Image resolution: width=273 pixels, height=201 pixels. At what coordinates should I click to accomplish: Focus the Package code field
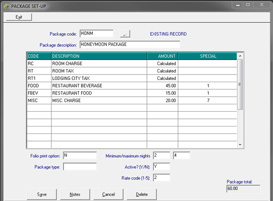(96, 33)
